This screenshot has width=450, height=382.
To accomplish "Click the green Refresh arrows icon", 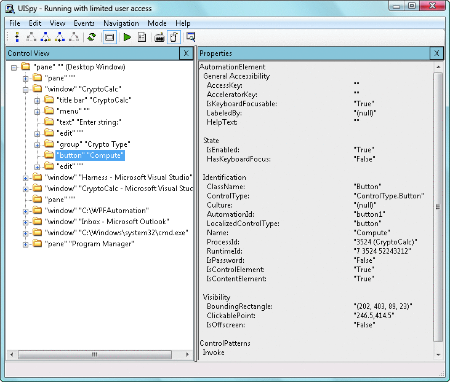I will [92, 37].
